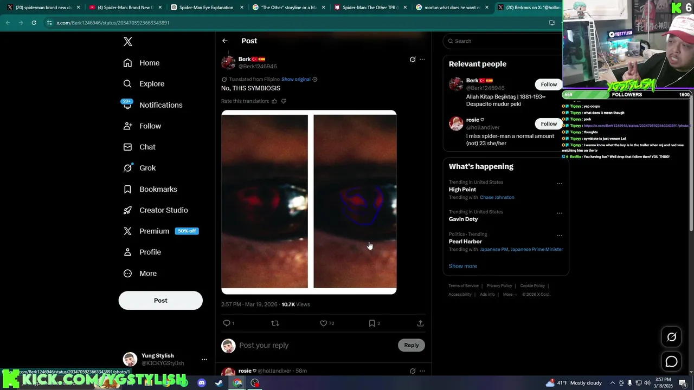Open Terms of Service link

[x=464, y=286]
